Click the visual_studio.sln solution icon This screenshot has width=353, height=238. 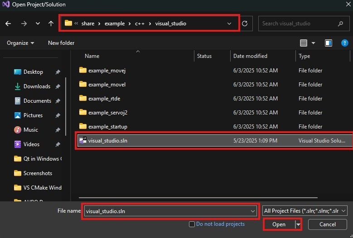[x=83, y=140]
